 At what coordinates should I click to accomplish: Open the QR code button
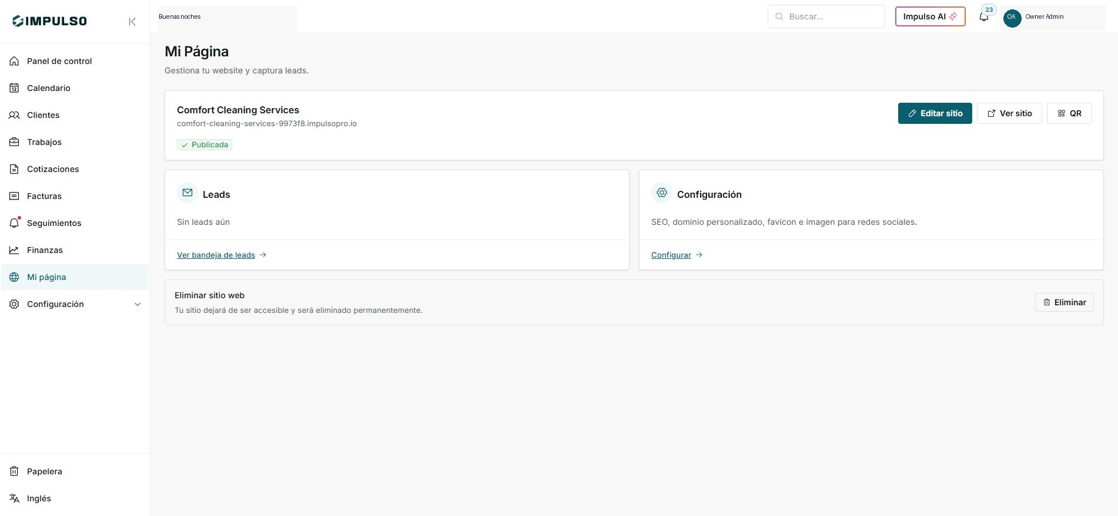[x=1069, y=113]
